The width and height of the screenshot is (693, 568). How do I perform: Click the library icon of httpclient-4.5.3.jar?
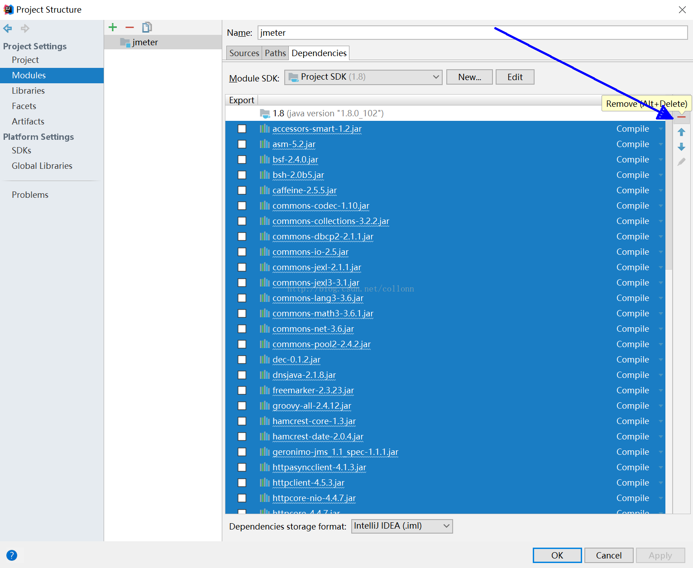(265, 482)
